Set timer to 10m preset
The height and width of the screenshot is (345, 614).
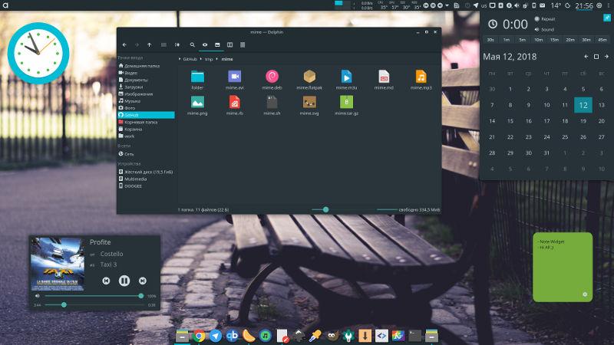coord(539,39)
